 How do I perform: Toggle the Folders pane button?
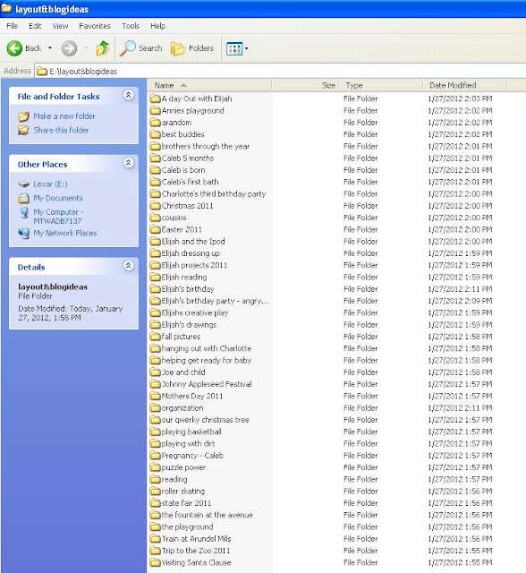point(192,48)
